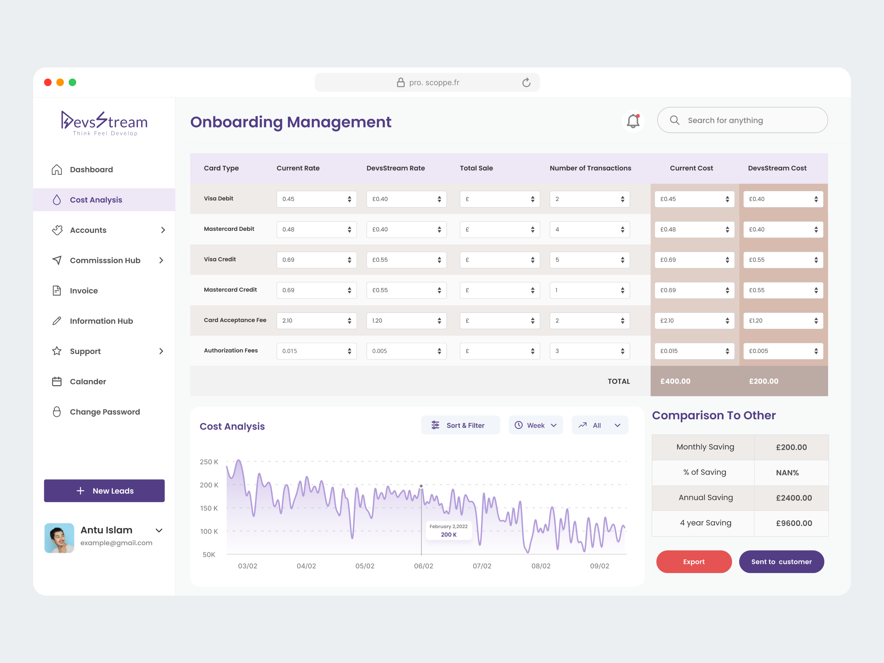Image resolution: width=884 pixels, height=663 pixels.
Task: Click the browser reload icon
Action: [526, 83]
